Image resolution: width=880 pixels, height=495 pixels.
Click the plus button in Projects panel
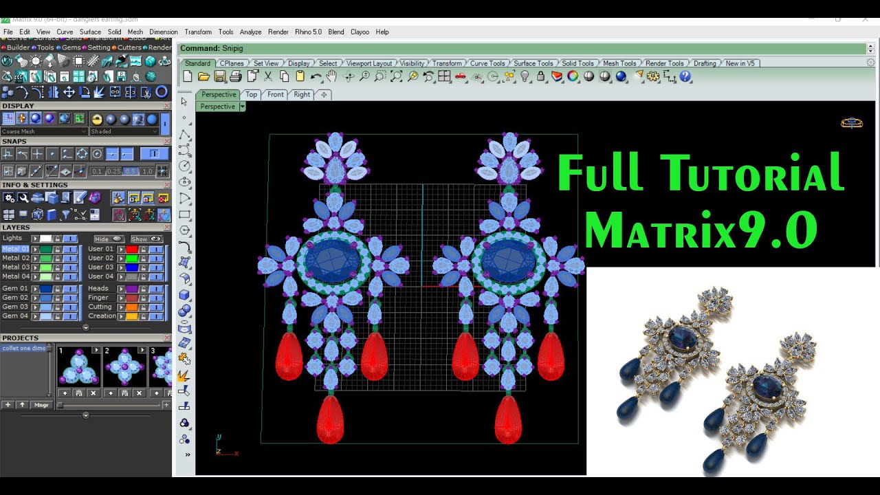pyautogui.click(x=8, y=405)
